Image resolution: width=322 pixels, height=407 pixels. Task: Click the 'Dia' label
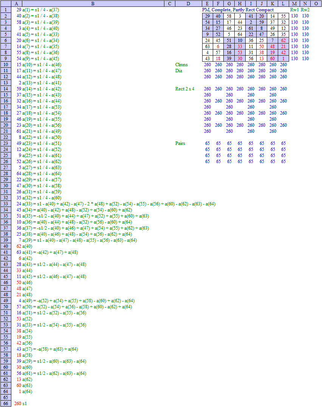coord(179,71)
